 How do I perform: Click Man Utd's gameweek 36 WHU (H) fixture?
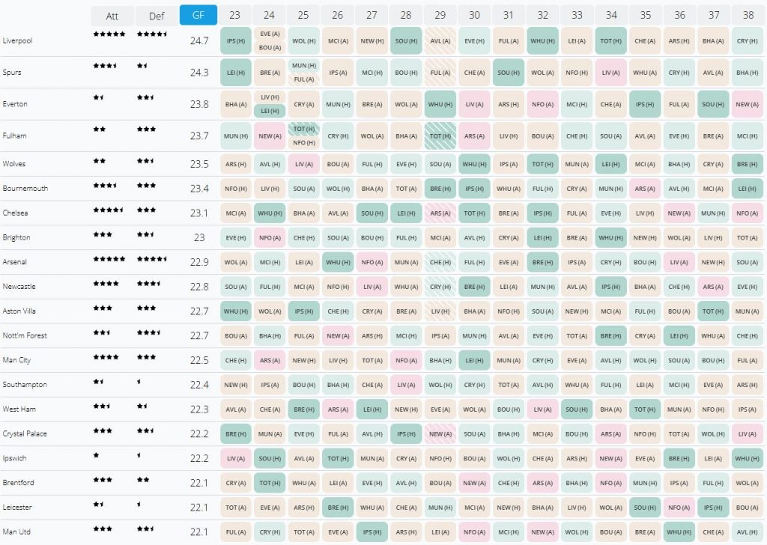(x=679, y=532)
